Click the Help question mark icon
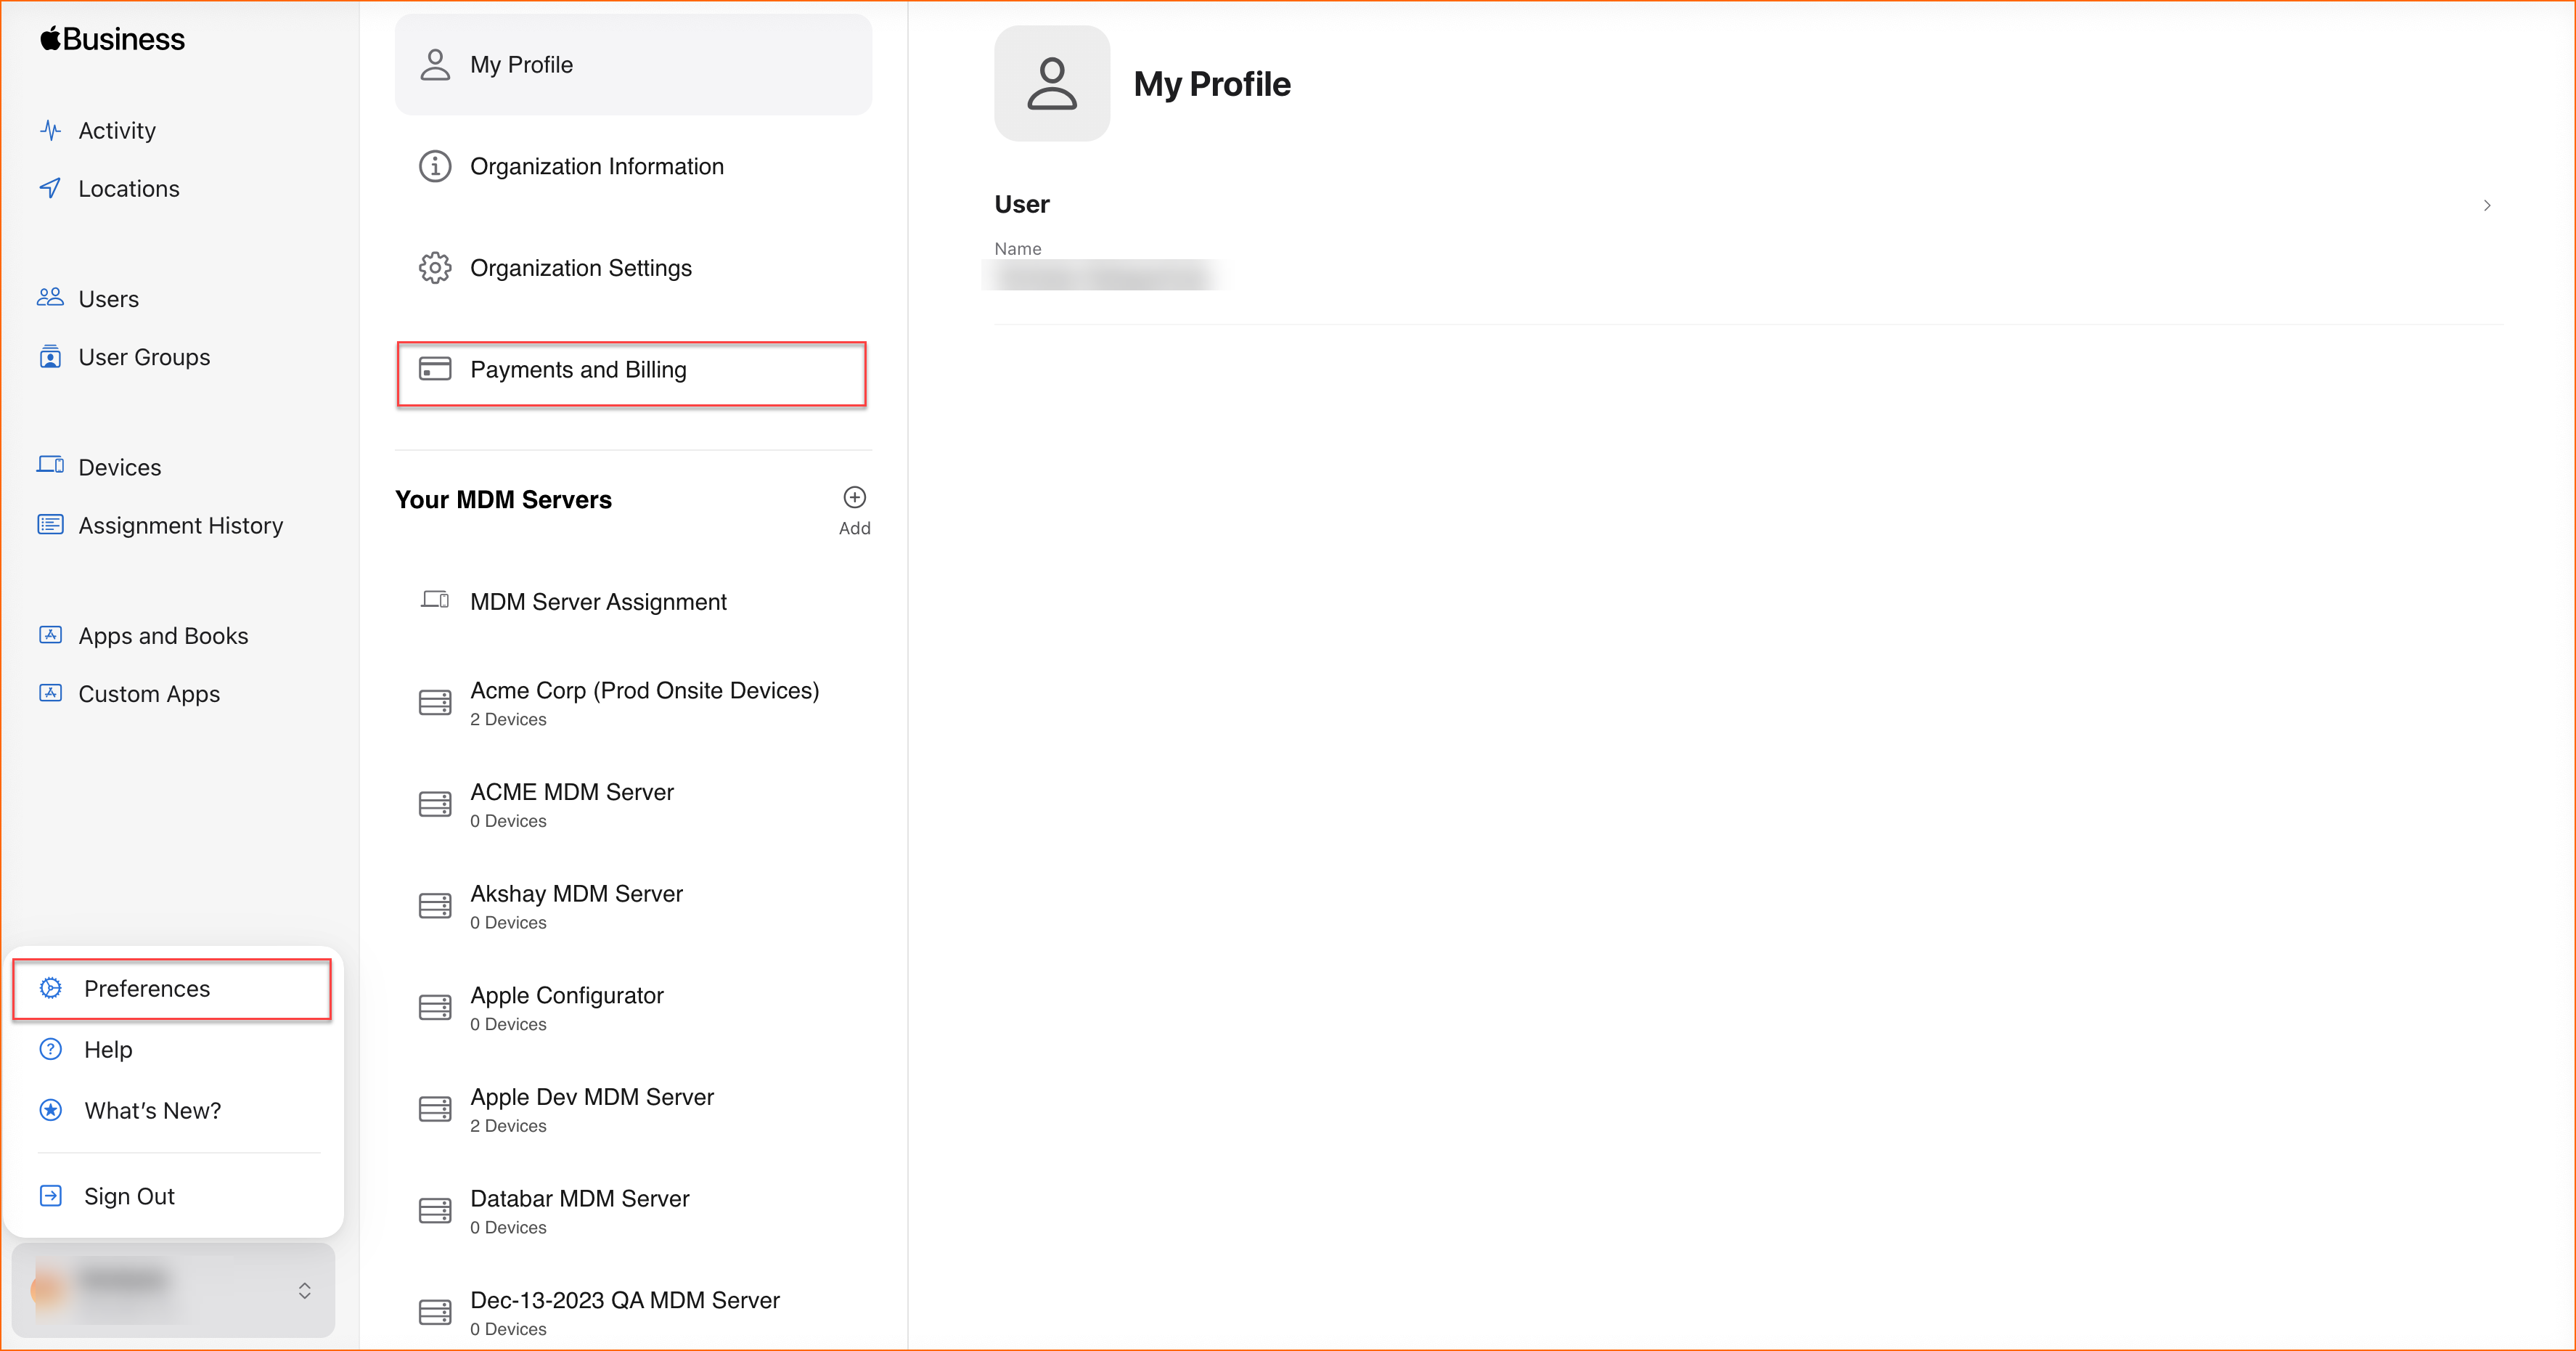Screen dimensions: 2576x1351 pos(51,1049)
